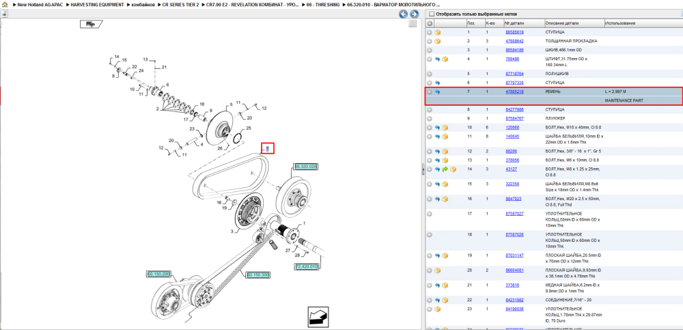
Task: Click the blue replacement arrow for part 769486
Action: (x=438, y=59)
